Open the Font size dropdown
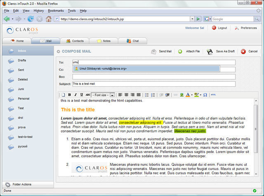Viewport: 264px width, 196px height. [103, 95]
